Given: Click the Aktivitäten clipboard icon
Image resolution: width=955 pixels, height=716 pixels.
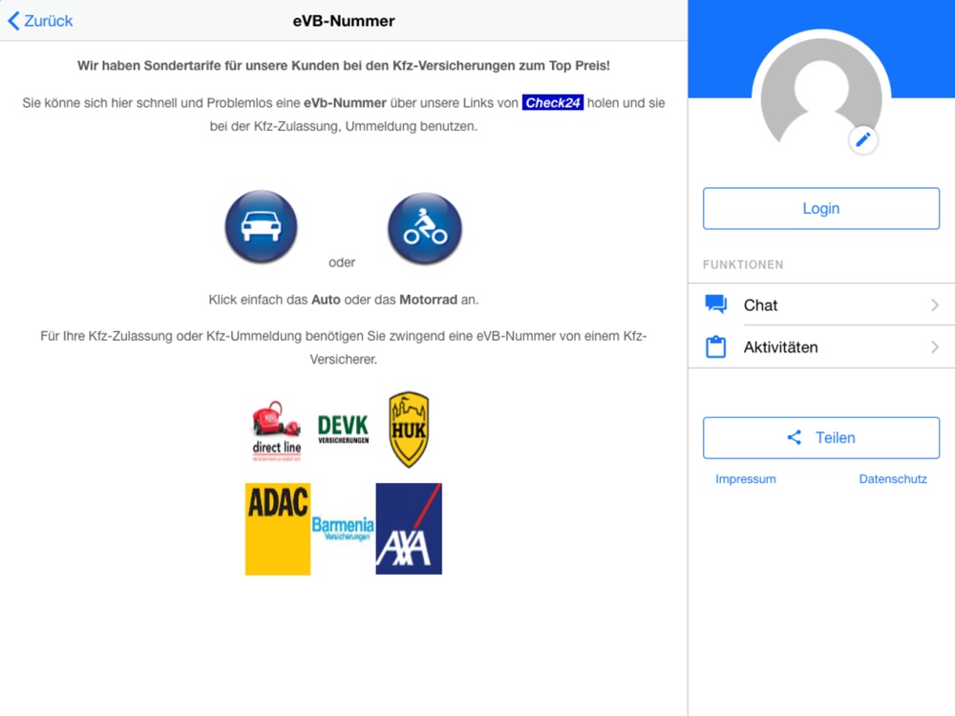Looking at the screenshot, I should click(x=715, y=347).
